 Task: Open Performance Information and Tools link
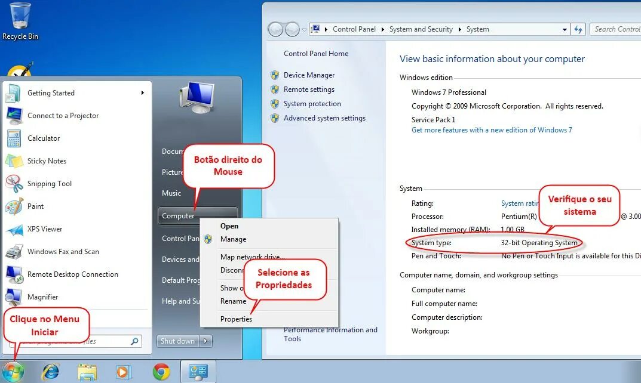click(331, 335)
